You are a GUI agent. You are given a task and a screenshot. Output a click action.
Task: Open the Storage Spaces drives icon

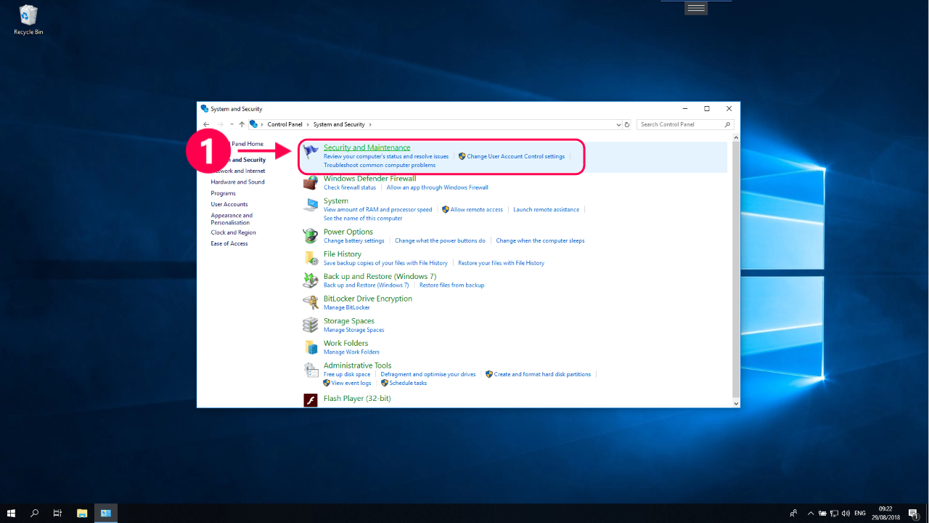pos(311,325)
